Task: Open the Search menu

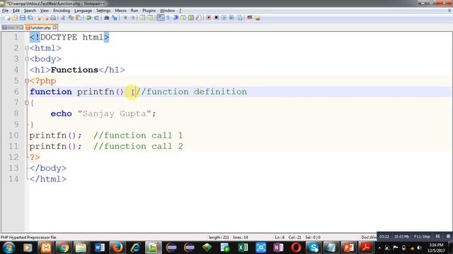Action: (x=30, y=11)
